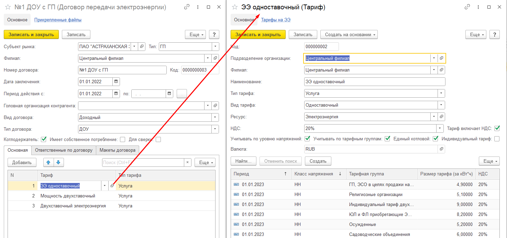Clear the search field with the X icon
This screenshot has width=507, height=238.
click(x=188, y=162)
